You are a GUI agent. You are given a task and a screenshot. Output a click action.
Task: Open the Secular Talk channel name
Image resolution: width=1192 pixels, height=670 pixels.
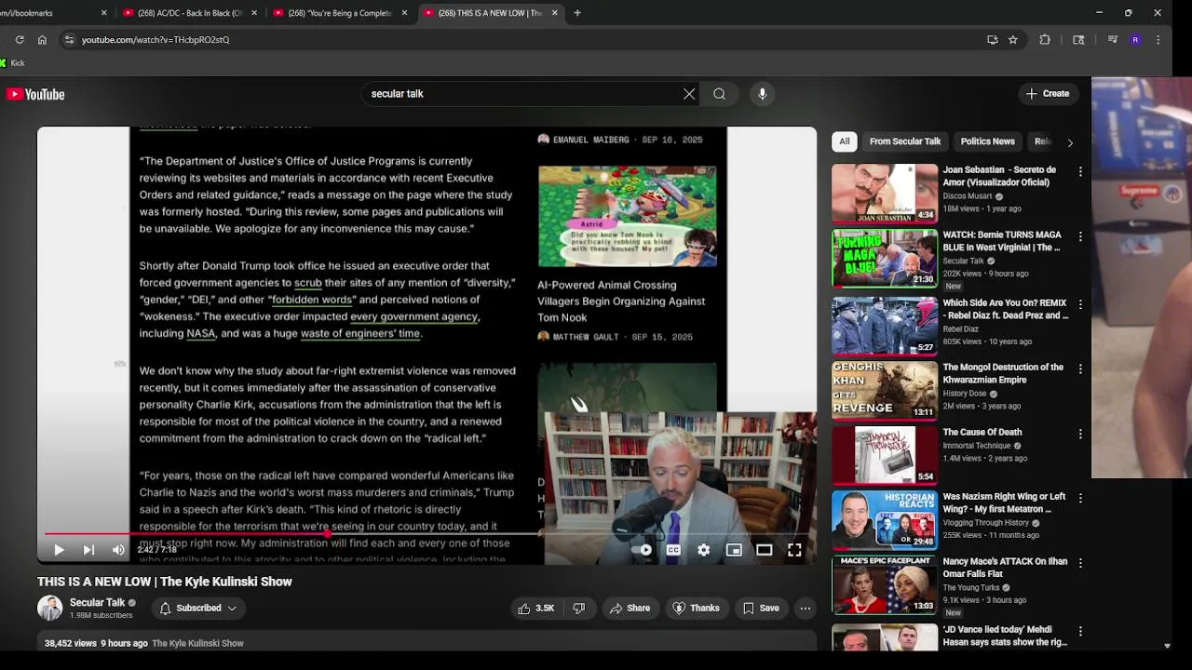(x=97, y=603)
